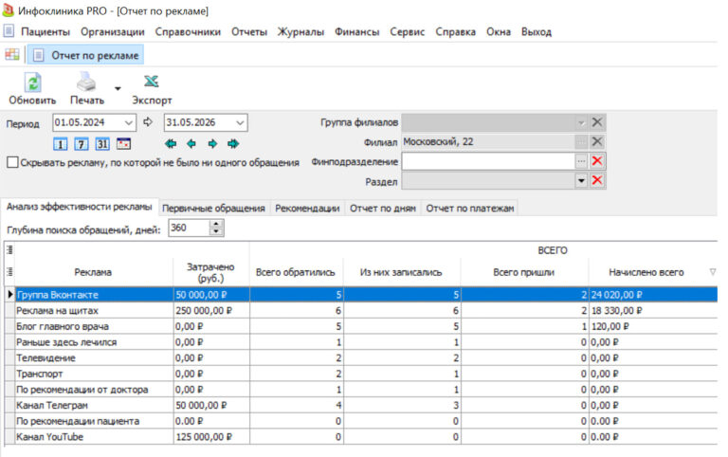The height and width of the screenshot is (457, 728).
Task: Open the start date 01.05.2024 dropdown
Action: pyautogui.click(x=129, y=122)
